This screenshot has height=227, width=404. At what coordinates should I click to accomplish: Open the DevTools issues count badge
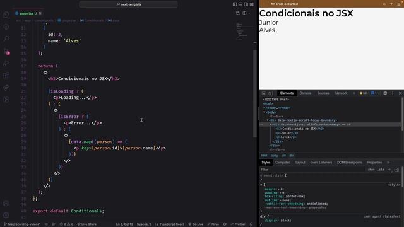(x=374, y=93)
